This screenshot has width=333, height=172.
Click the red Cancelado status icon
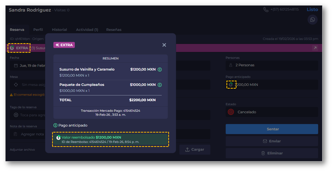coord(231,112)
